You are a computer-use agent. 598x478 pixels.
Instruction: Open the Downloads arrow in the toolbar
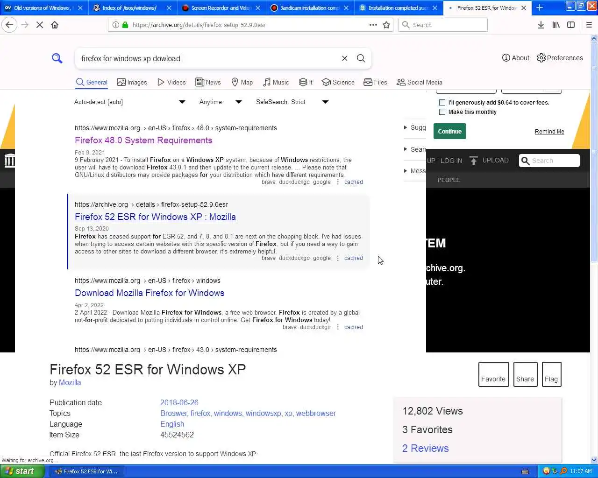(x=541, y=25)
